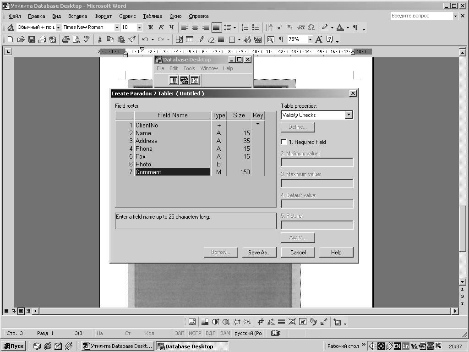Align text left in Word
This screenshot has height=352, width=469.
(x=184, y=27)
